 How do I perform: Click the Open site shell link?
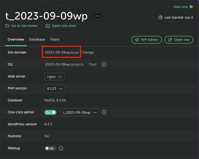pos(64,26)
